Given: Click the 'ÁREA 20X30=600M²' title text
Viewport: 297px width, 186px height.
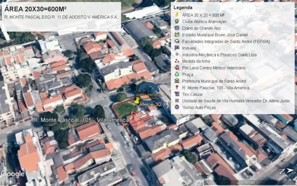Looking at the screenshot, I should 35,9.
